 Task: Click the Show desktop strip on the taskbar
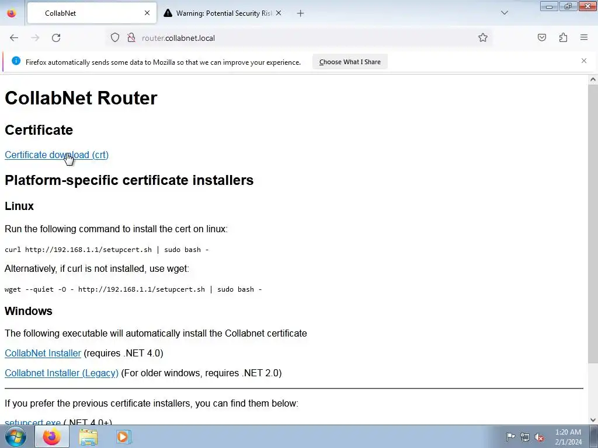[x=593, y=436]
